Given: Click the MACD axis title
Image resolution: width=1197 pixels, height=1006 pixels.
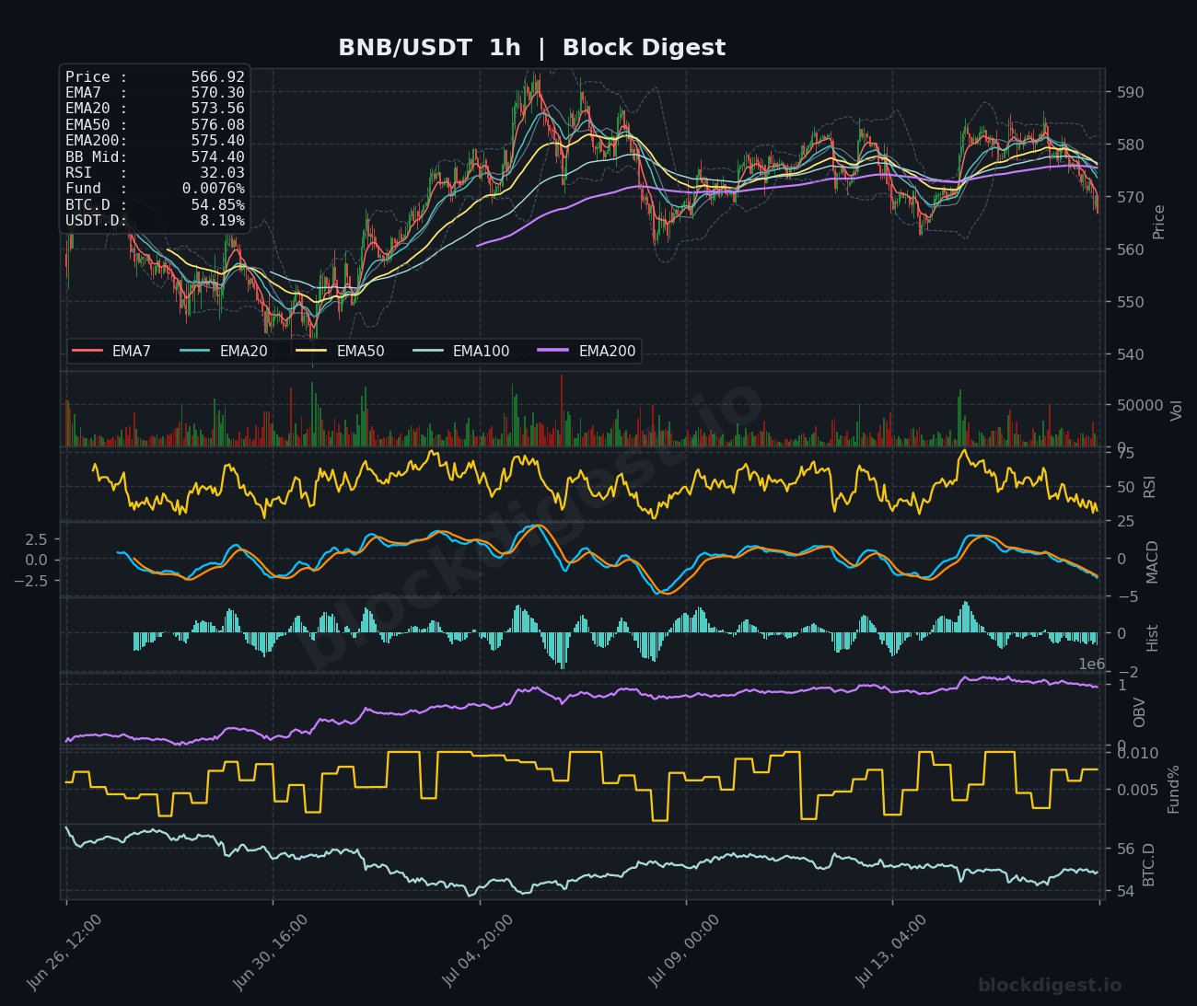Looking at the screenshot, I should (x=1152, y=561).
